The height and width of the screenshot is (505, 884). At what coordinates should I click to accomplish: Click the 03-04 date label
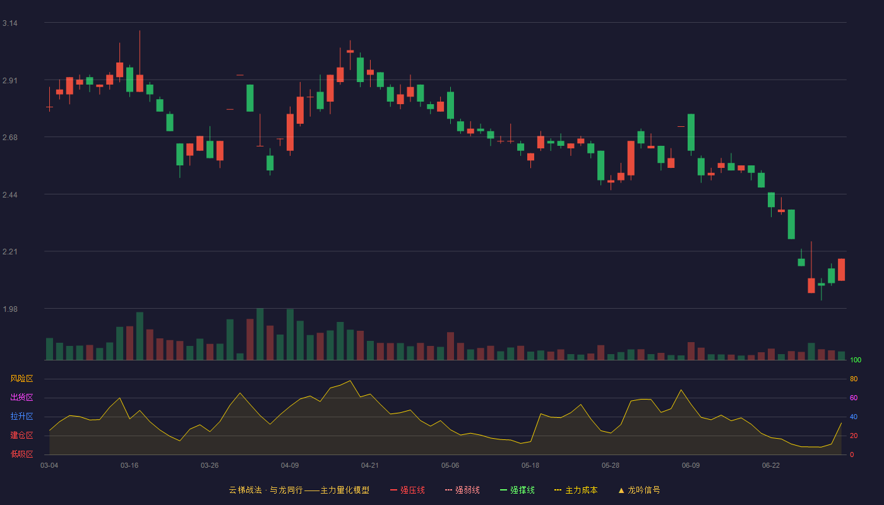click(x=49, y=465)
